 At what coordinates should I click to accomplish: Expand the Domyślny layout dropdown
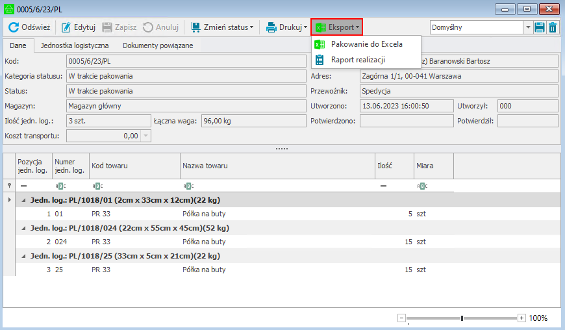tap(527, 27)
